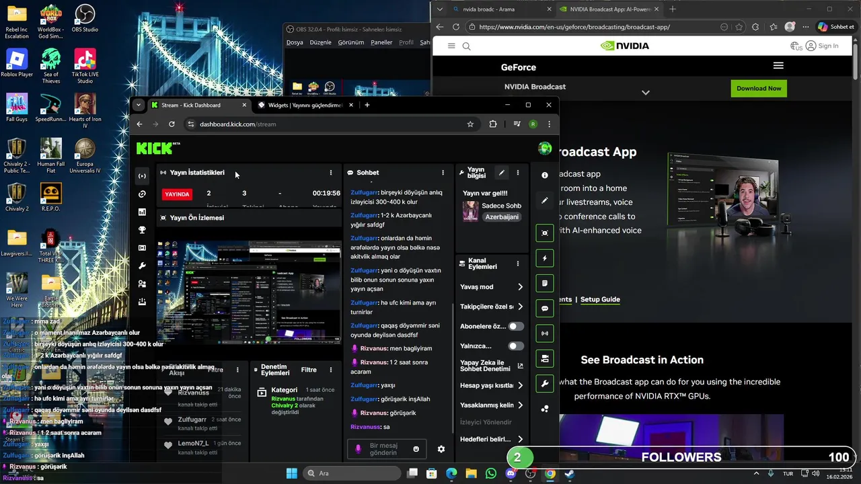Viewport: 861px width, 484px height.
Task: Open Sohbet panel three-dot menu
Action: (443, 173)
